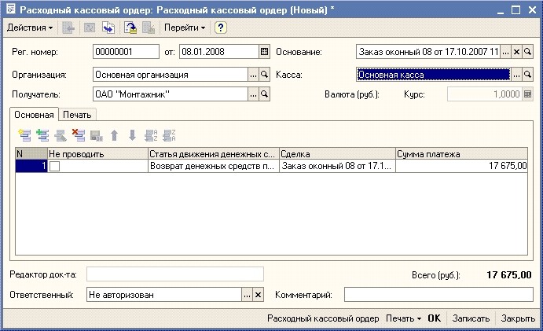The width and height of the screenshot is (543, 331).
Task: Click the edit row icon
Action: [61, 134]
